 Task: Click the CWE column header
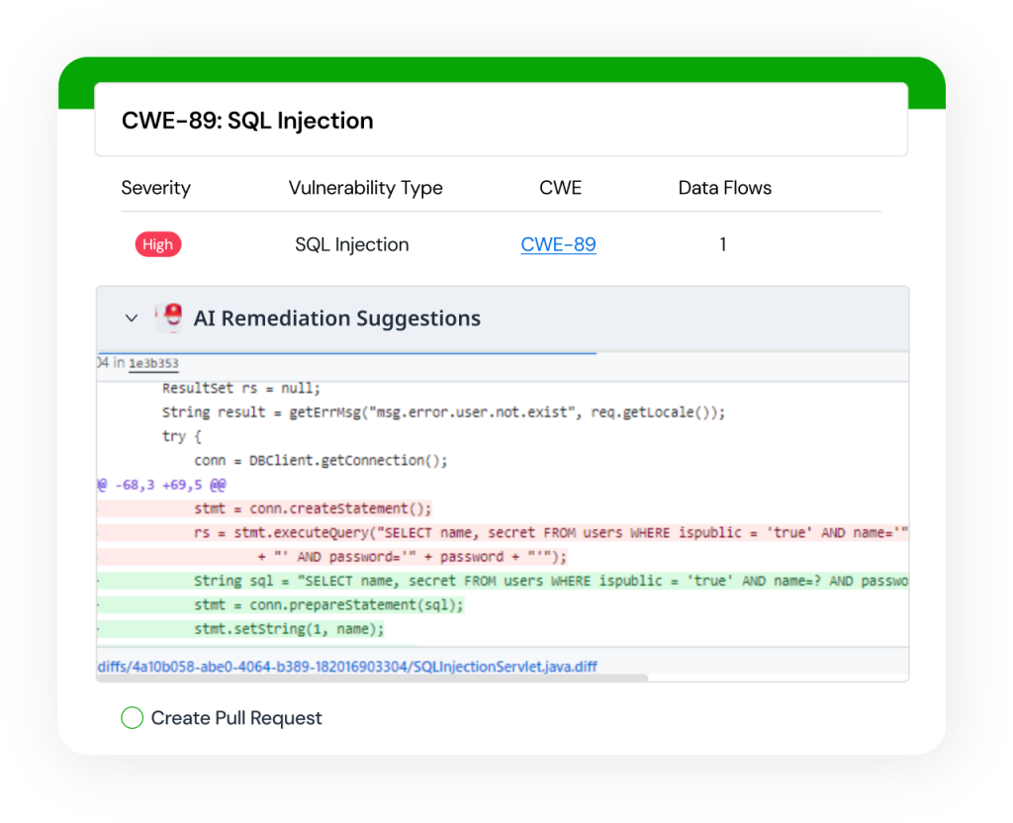click(x=560, y=188)
